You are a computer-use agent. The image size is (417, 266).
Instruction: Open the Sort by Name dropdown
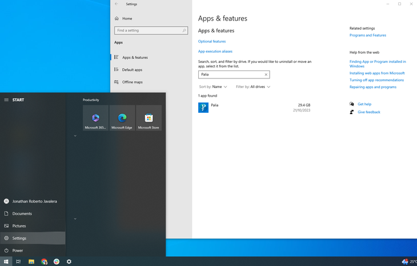coord(213,87)
